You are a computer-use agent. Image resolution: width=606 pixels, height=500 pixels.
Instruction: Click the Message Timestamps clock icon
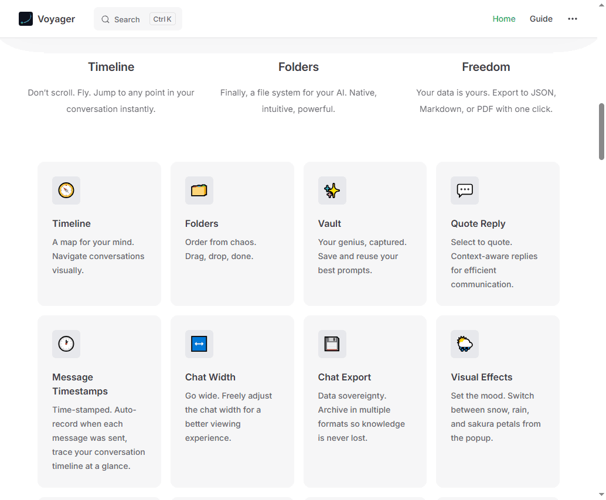[66, 344]
